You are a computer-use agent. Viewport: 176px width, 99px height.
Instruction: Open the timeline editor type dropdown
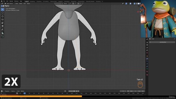(x=2, y=91)
